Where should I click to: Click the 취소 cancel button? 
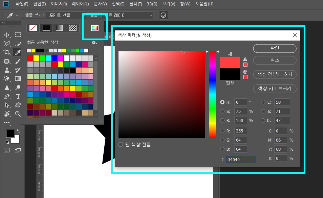(275, 60)
